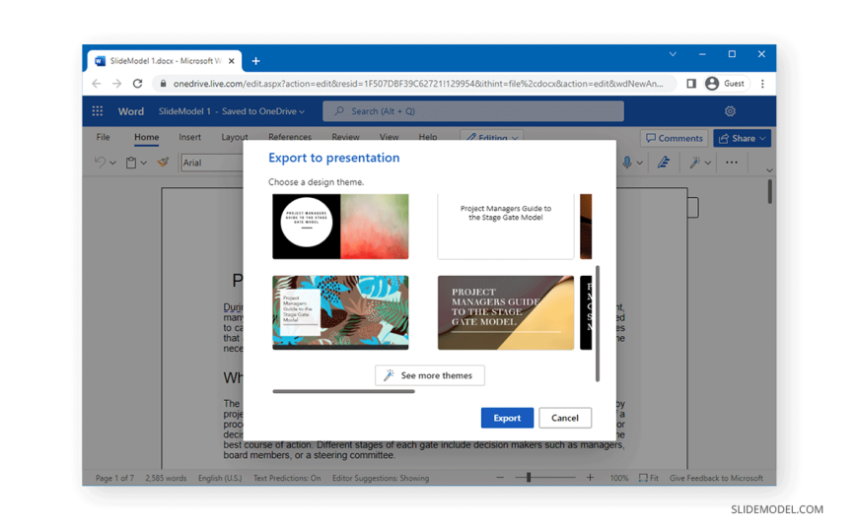
Task: Click the zoom slider handle in status bar
Action: 529,478
